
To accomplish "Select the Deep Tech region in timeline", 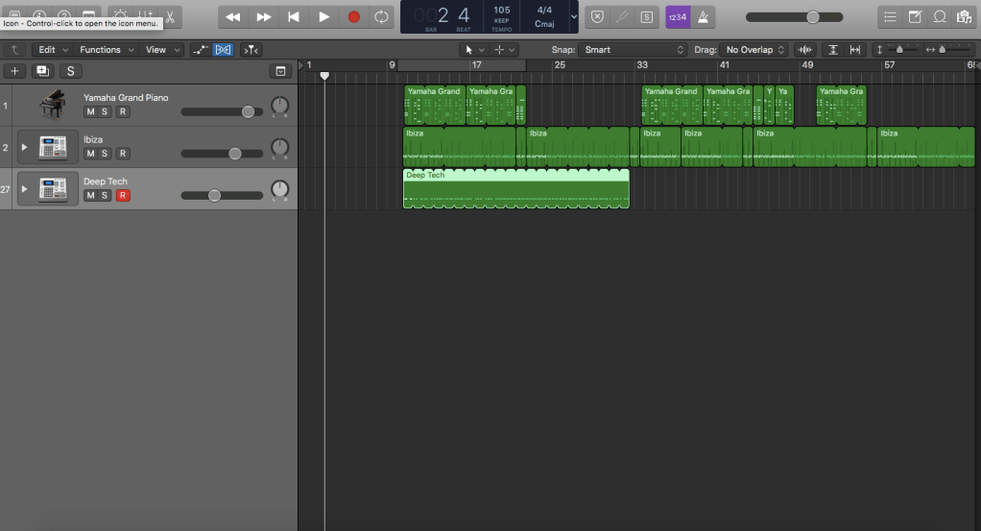I will [515, 191].
